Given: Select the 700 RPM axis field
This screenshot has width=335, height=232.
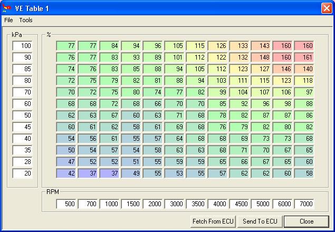Looking at the screenshot, I should coord(88,204).
